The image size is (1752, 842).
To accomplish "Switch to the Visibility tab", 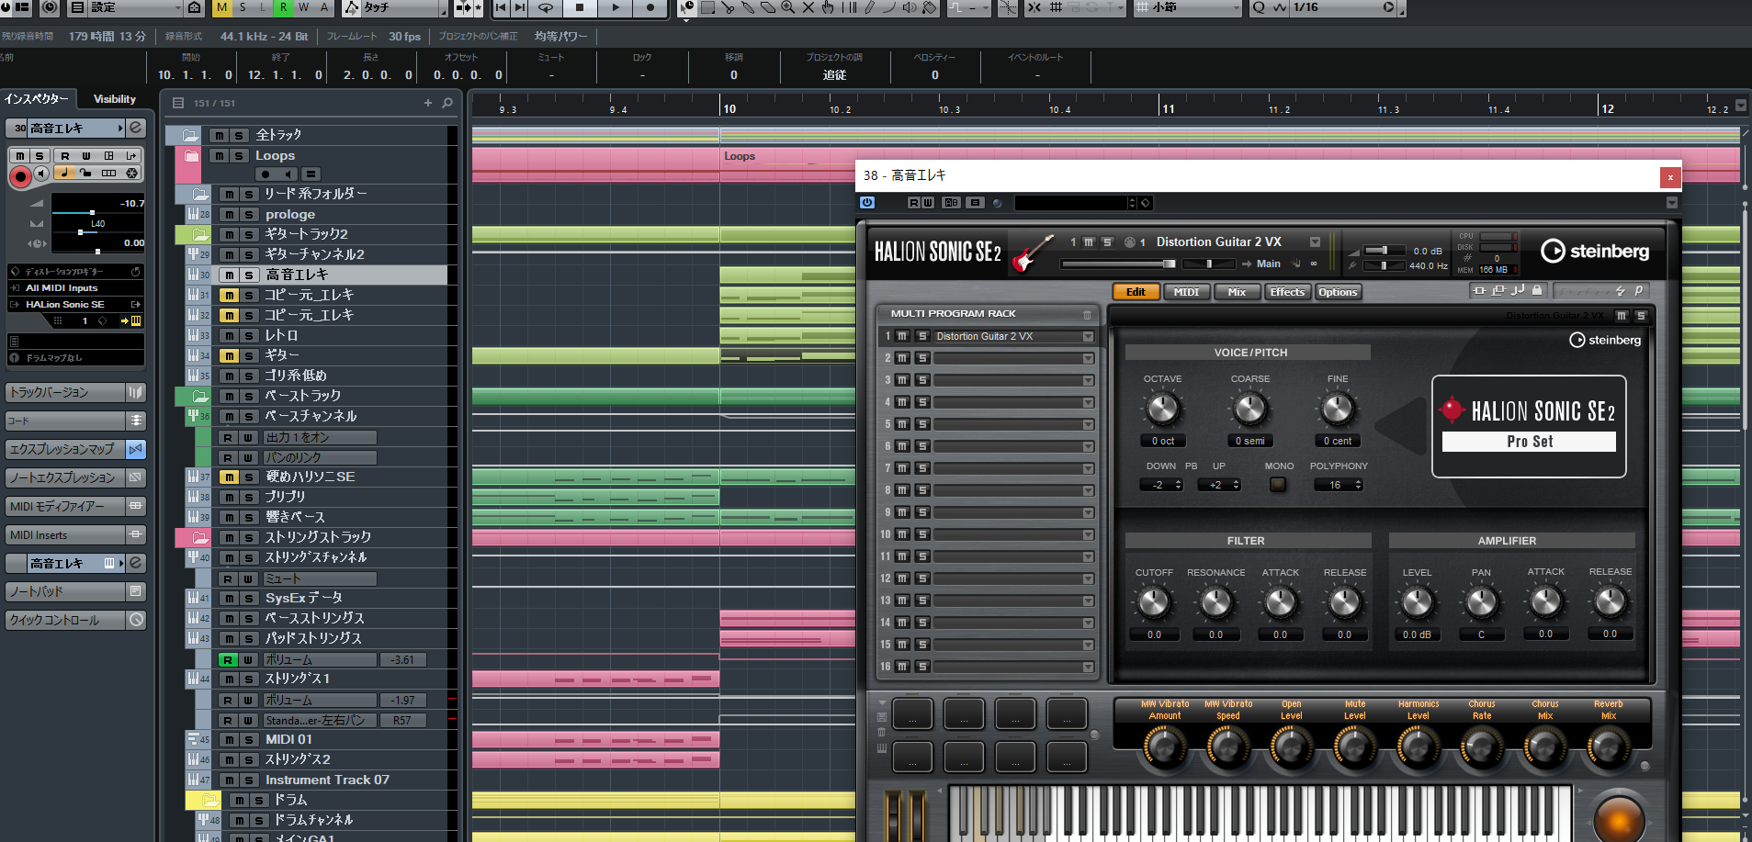I will pos(115,99).
